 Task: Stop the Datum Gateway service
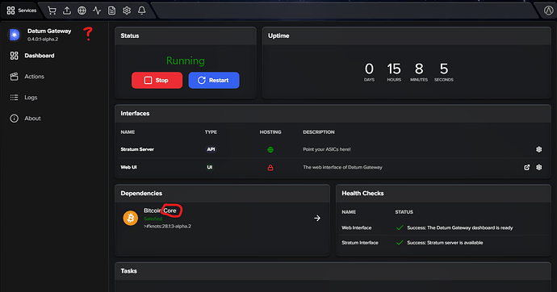pyautogui.click(x=157, y=80)
